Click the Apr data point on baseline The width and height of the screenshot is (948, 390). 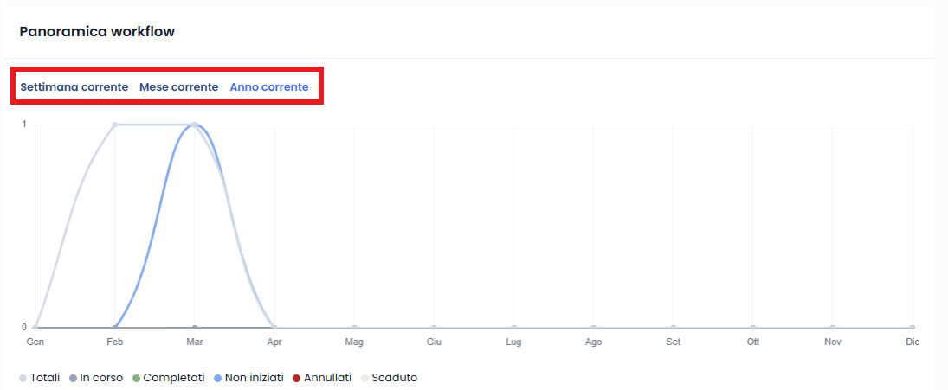pyautogui.click(x=274, y=328)
